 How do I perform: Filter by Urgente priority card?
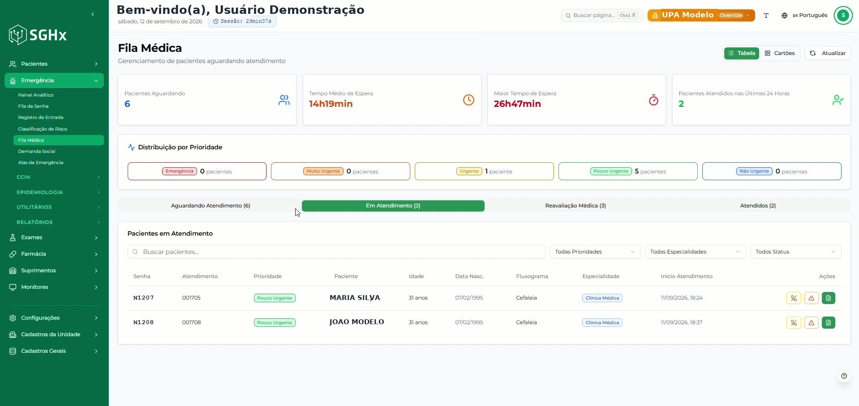coord(484,171)
